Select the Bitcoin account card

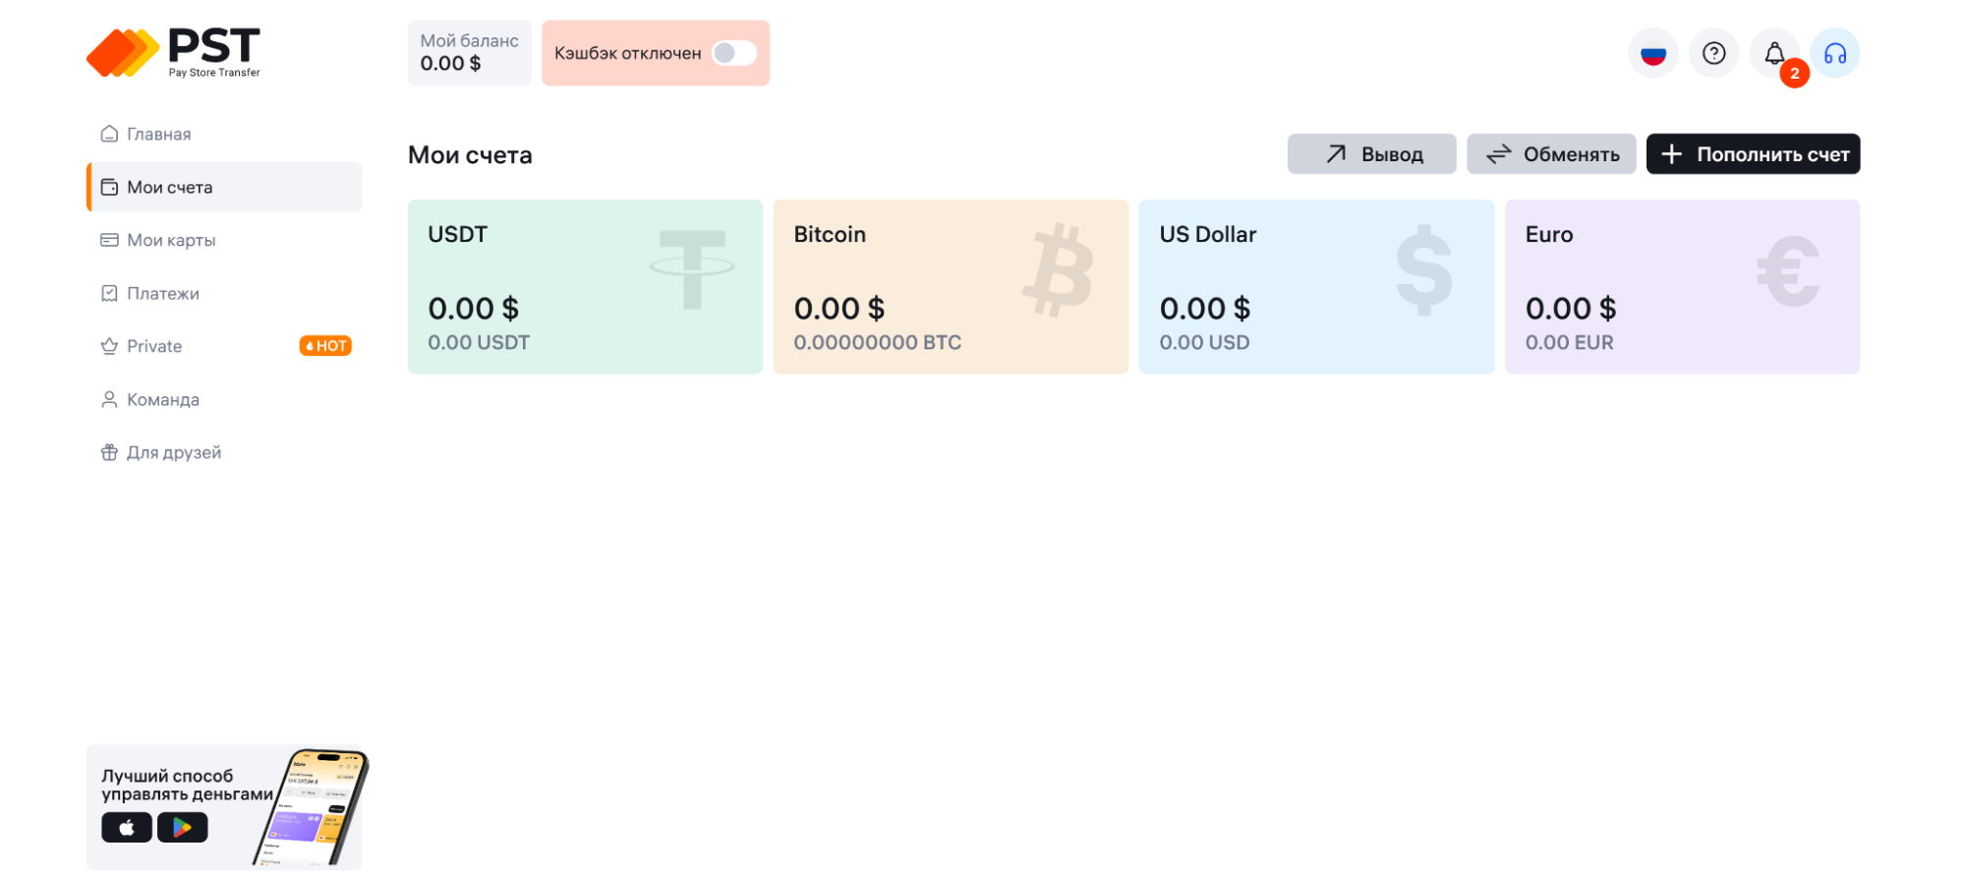(x=951, y=287)
